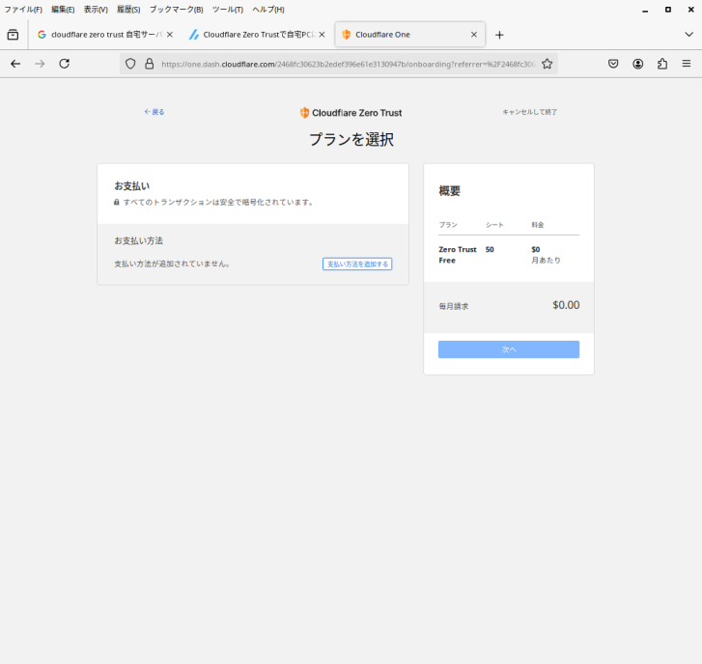Maximize the browser window
This screenshot has height=664, width=702.
coord(668,10)
